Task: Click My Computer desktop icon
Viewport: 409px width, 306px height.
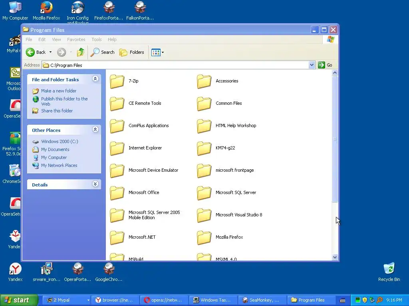Action: 15,11
